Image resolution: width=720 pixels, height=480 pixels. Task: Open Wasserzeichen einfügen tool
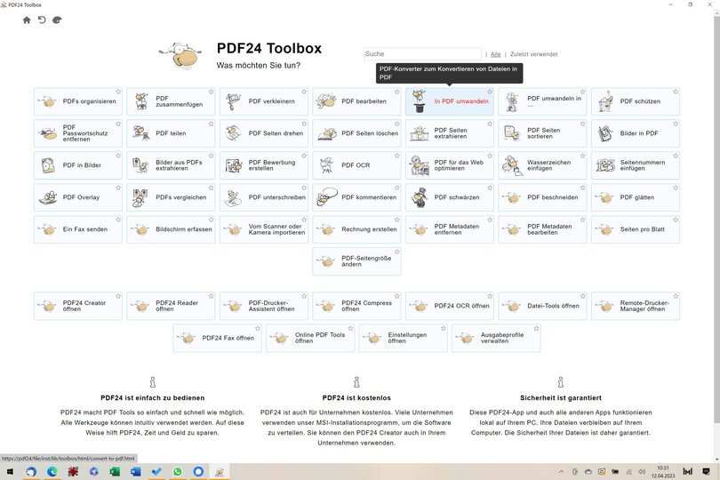point(542,165)
